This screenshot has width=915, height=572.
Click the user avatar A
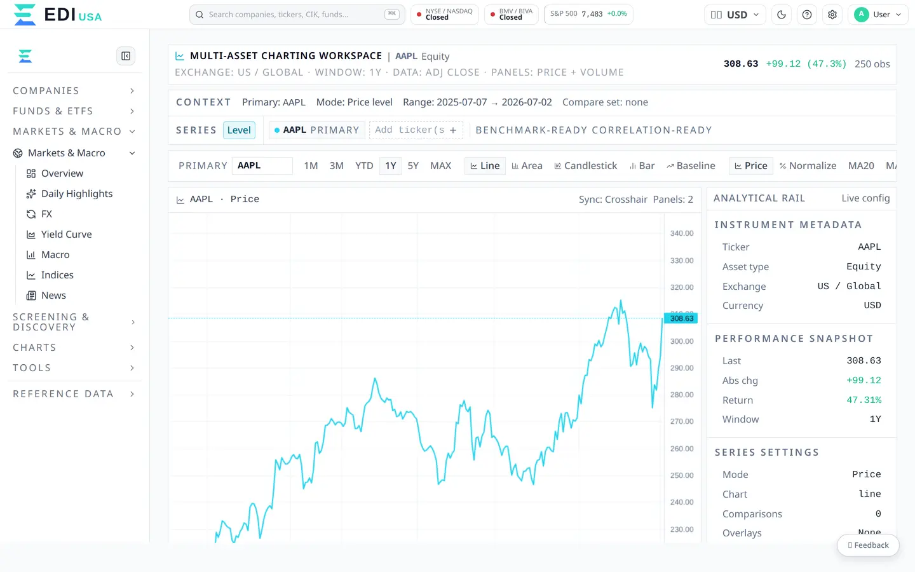862,15
